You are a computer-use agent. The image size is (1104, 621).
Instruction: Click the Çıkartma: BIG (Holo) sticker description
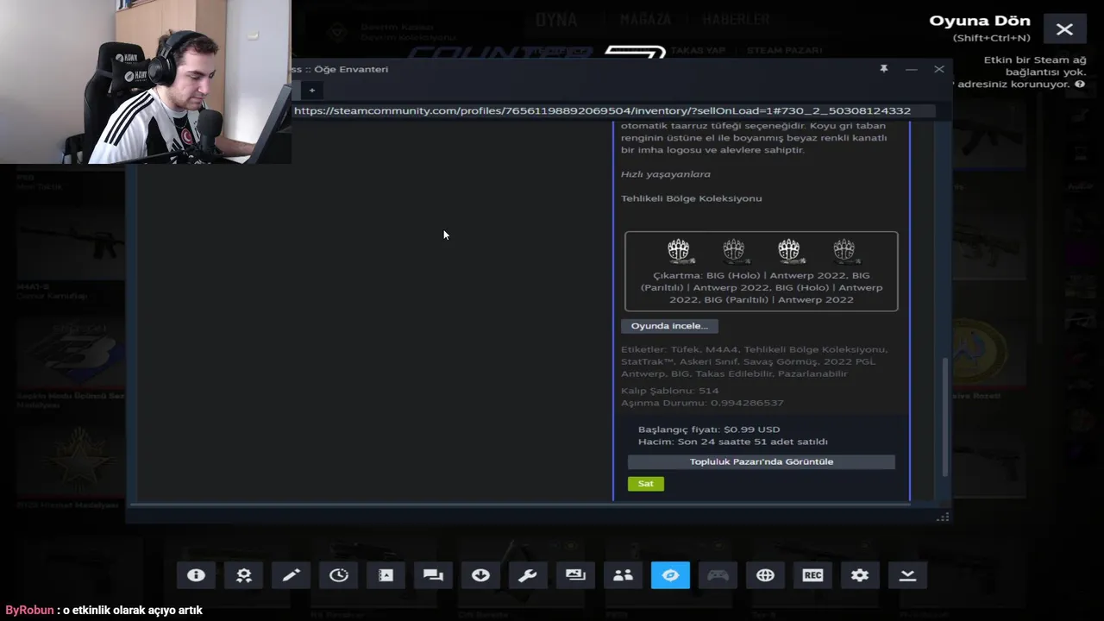(x=762, y=288)
